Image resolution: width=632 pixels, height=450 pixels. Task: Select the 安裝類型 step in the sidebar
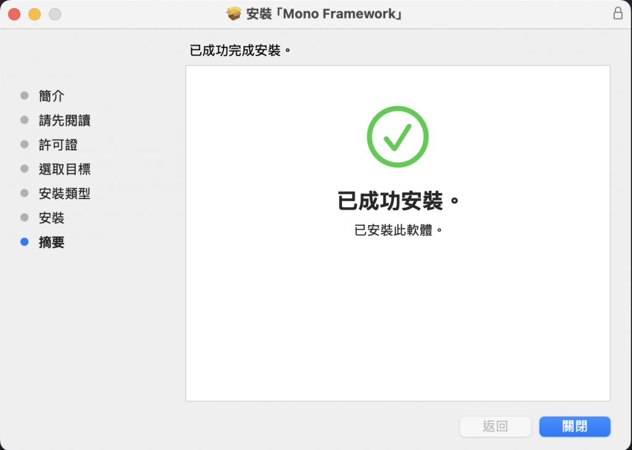tap(64, 194)
